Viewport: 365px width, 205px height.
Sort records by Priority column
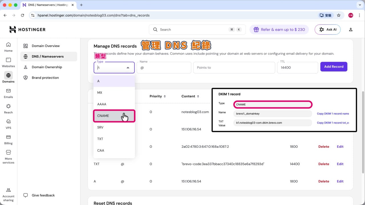pos(158,96)
